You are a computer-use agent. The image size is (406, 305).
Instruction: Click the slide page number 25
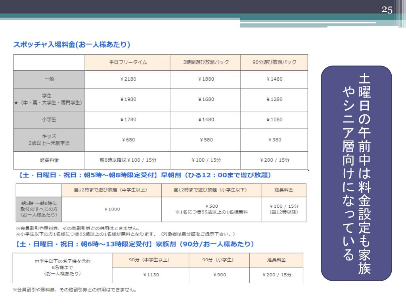coord(387,10)
